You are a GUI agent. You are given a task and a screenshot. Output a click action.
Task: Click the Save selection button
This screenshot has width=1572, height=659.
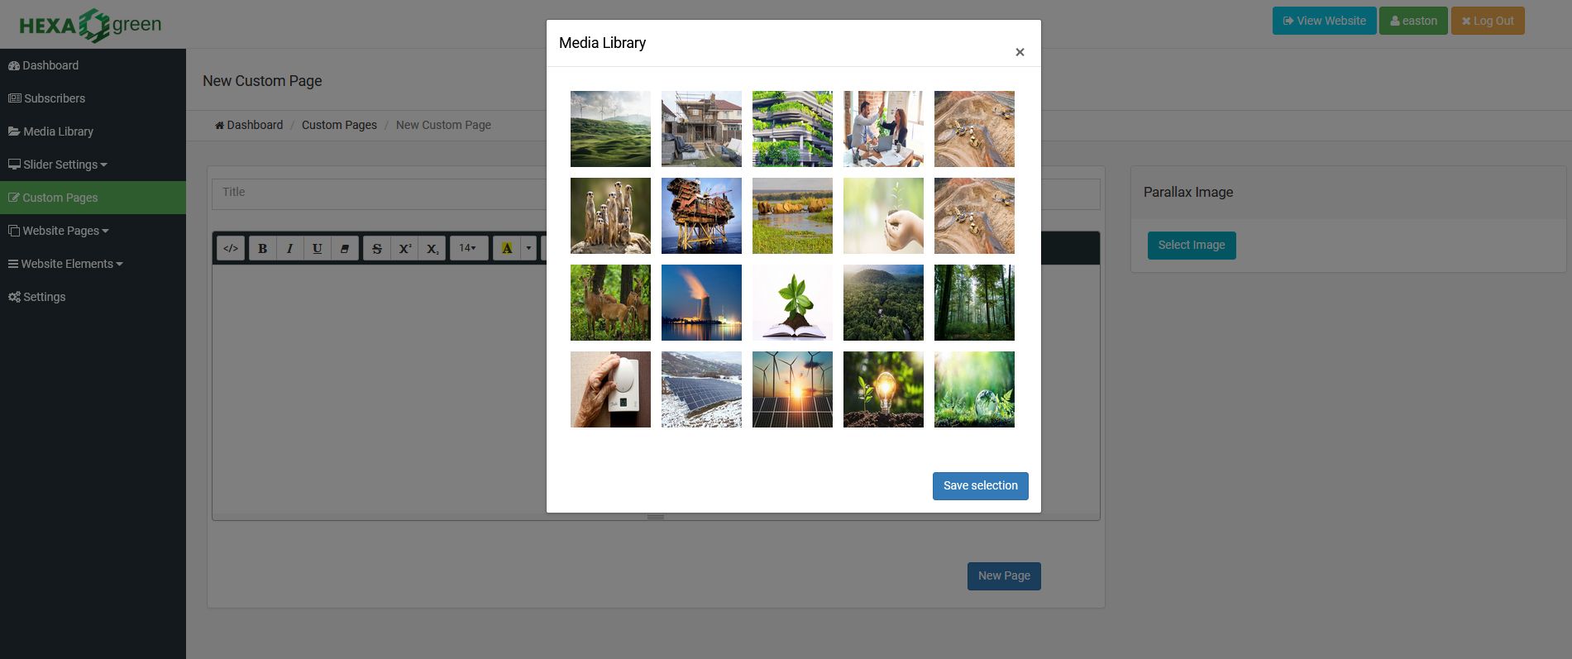[980, 486]
